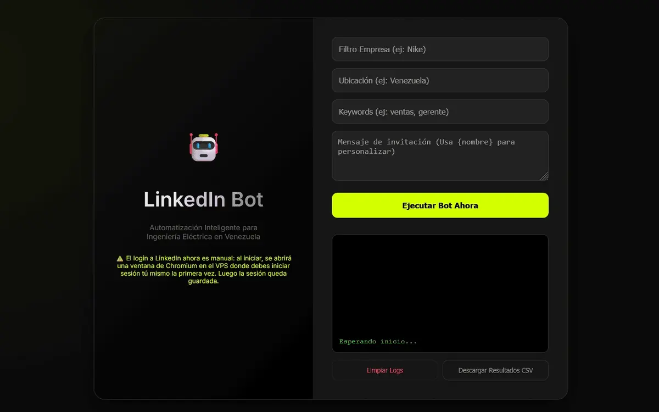This screenshot has width=659, height=412.
Task: Click 'Ingeniería Eléctrica en Venezuela' subtitle line
Action: point(203,237)
